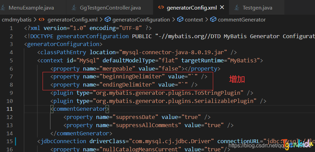Click the "suppressAllComments" name value

click(x=147, y=125)
